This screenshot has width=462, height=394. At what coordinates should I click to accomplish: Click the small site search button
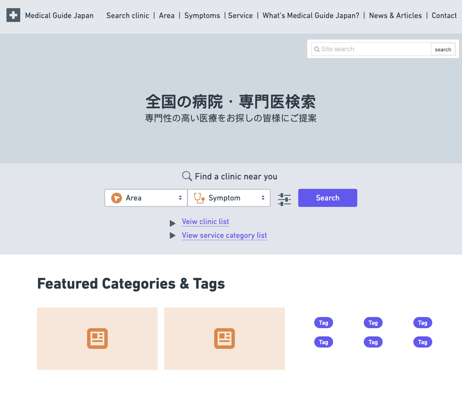[x=443, y=49]
